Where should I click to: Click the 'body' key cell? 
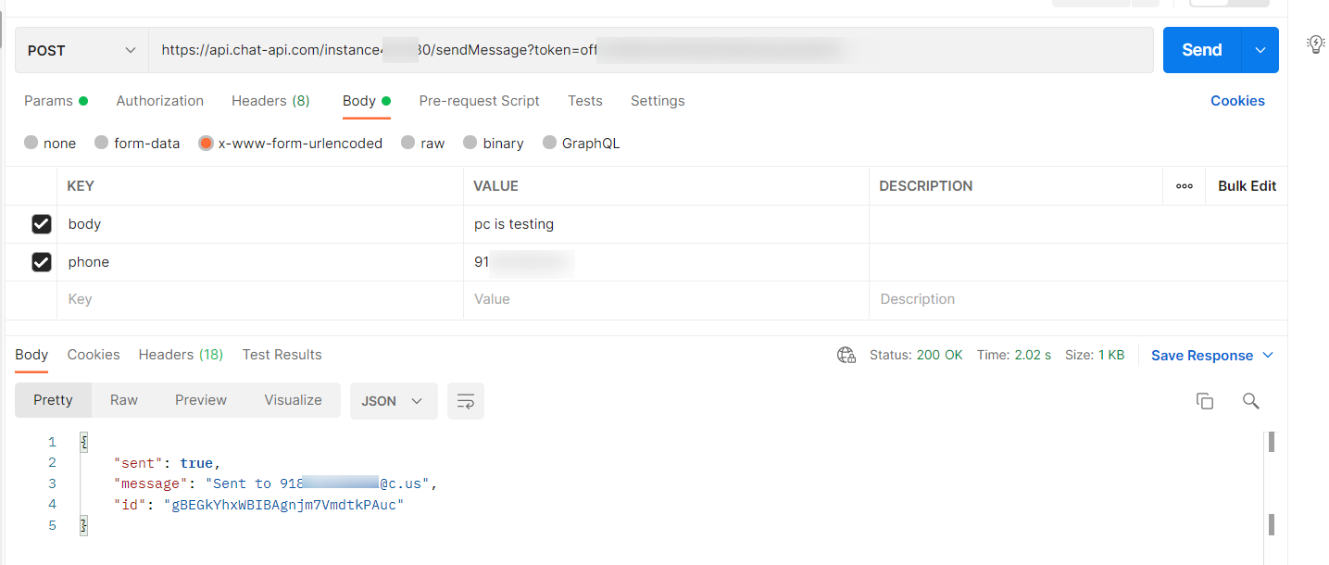260,224
